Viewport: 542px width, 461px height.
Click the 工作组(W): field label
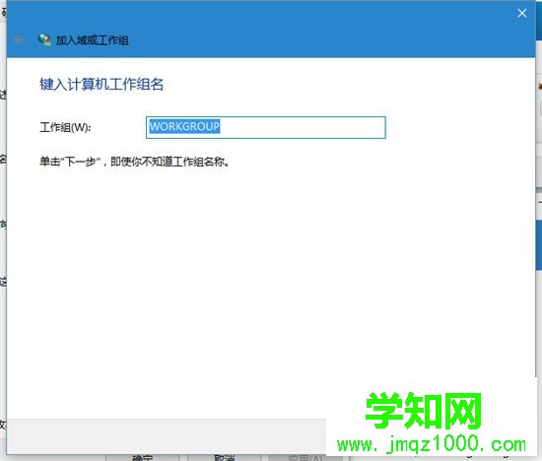pyautogui.click(x=65, y=127)
